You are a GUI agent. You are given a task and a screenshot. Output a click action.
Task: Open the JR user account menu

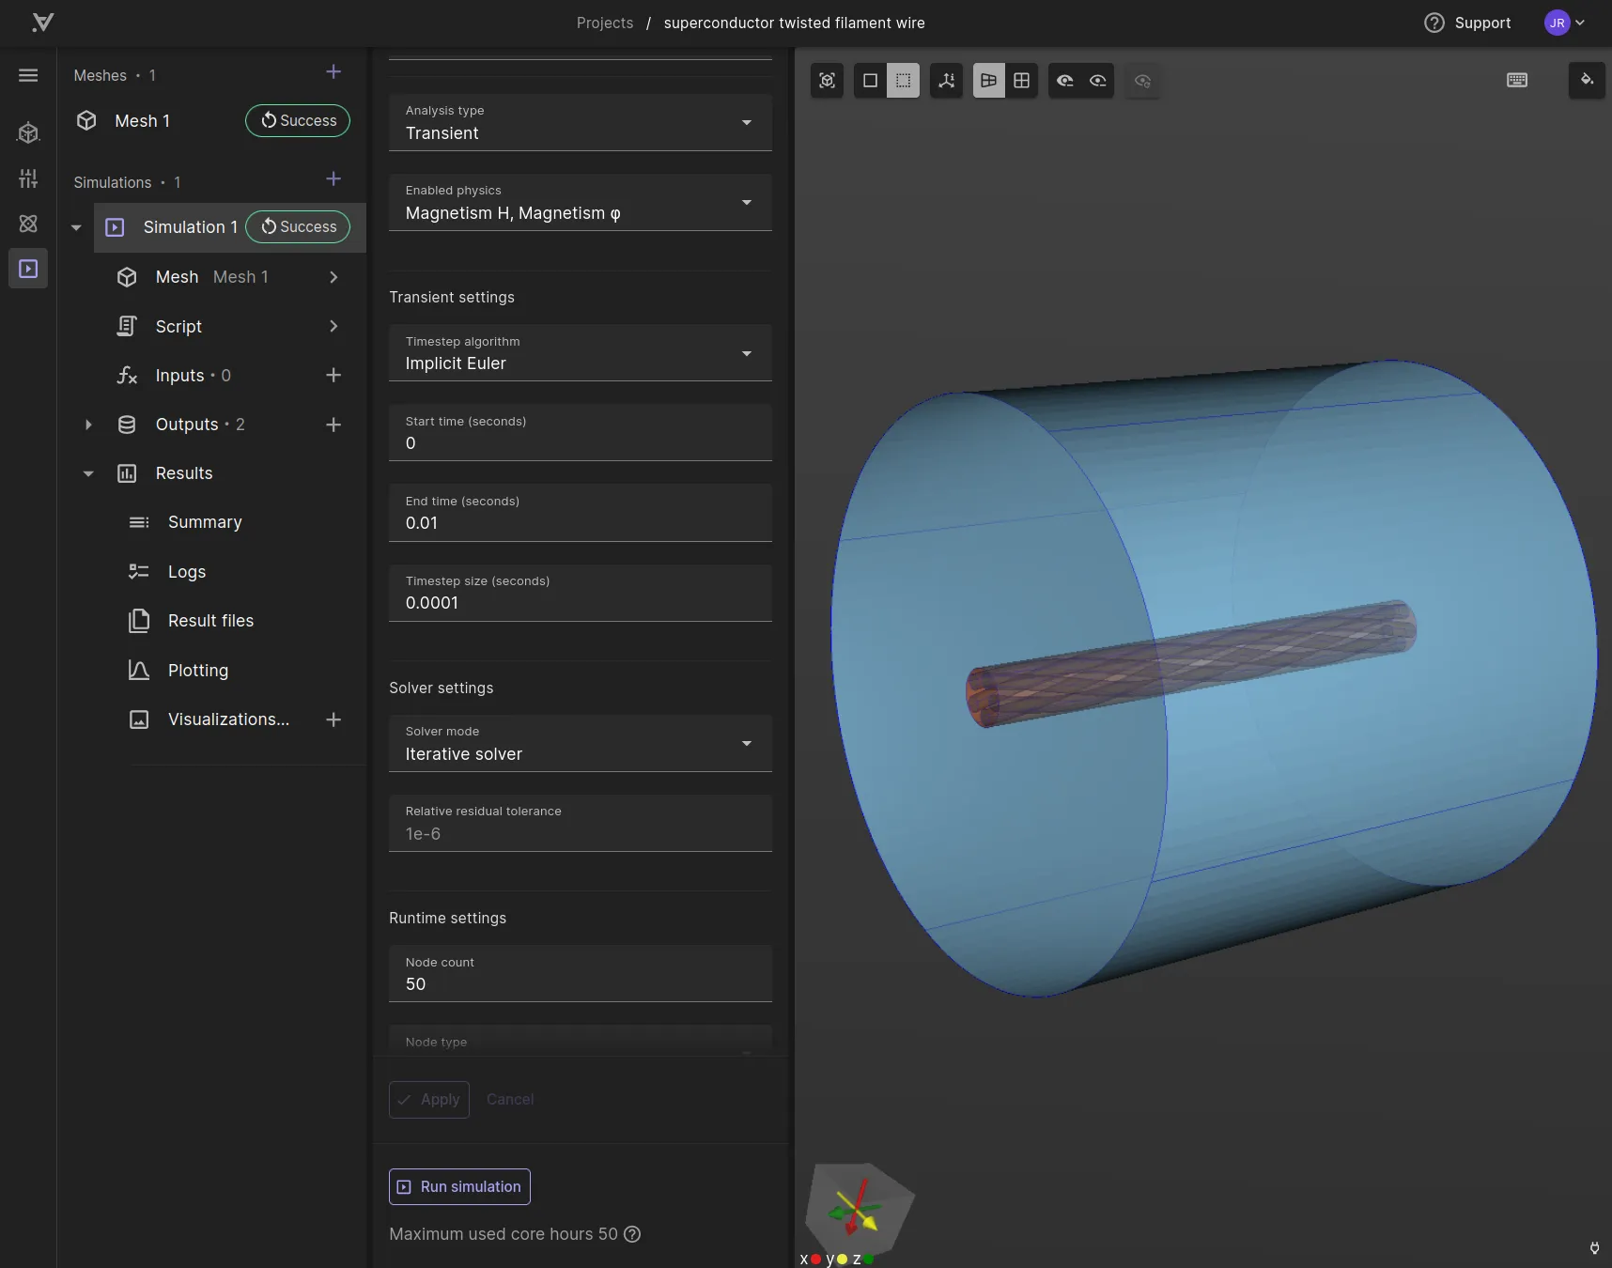1564,23
